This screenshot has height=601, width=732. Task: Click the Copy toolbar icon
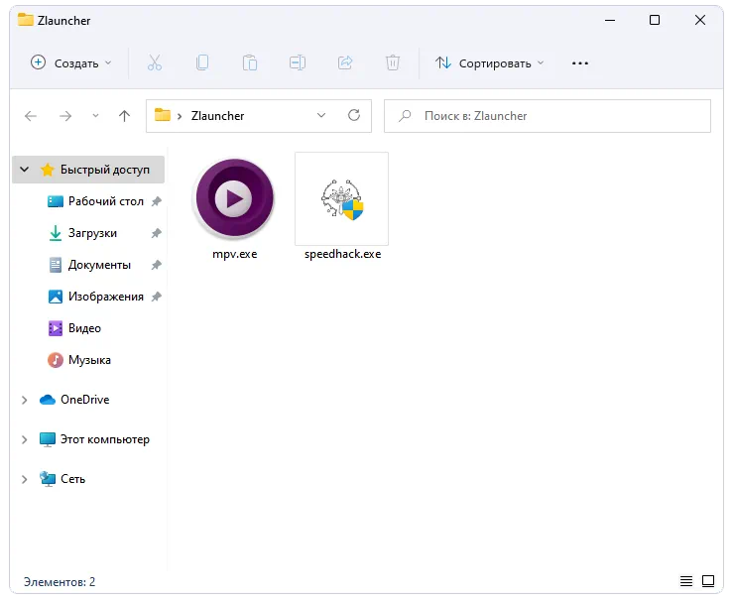pyautogui.click(x=202, y=62)
